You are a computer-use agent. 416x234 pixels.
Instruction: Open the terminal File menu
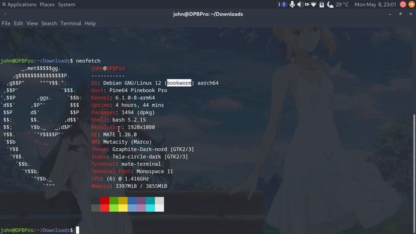pos(6,23)
